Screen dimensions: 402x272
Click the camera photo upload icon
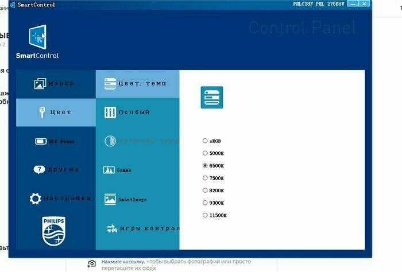coord(91,263)
